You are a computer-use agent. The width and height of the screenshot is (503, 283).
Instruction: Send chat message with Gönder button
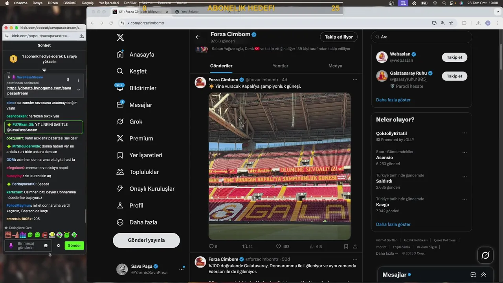(74, 246)
